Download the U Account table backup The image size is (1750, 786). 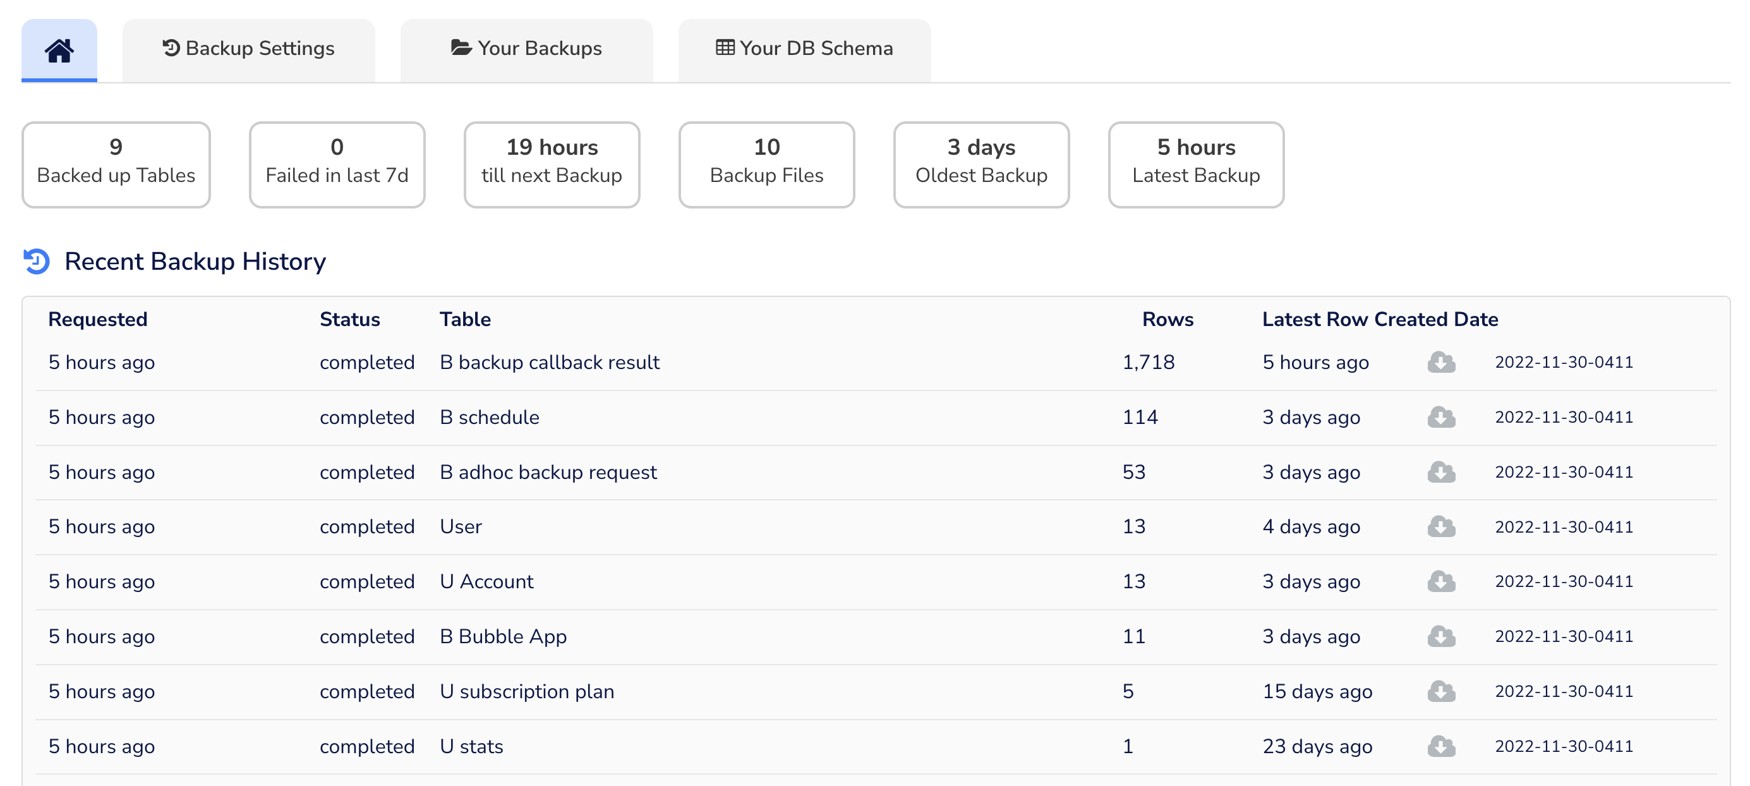(1441, 581)
